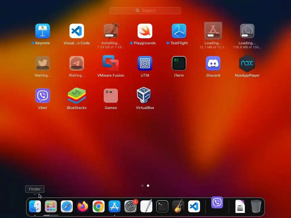Screen dimensions: 291x218
Task: Click the "NoxAppPlayer" label
Action: [247, 76]
